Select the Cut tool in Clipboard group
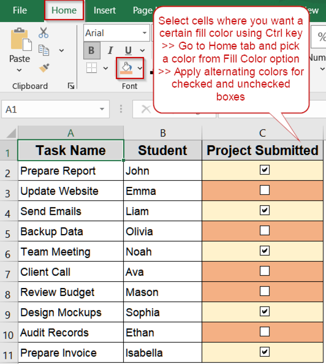This screenshot has height=364, width=326. [44, 32]
